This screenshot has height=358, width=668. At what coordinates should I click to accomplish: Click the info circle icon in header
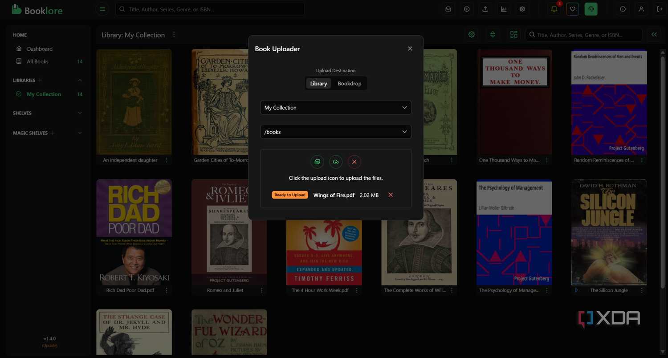coord(623,9)
